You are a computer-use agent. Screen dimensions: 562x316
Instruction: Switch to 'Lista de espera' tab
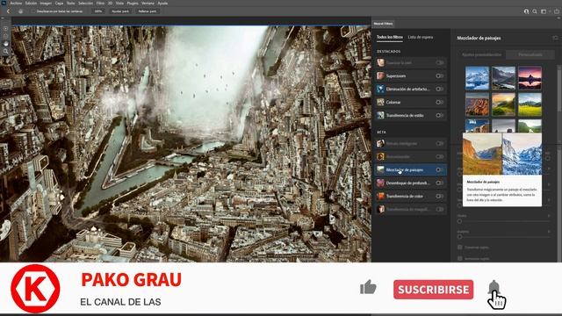[x=421, y=37]
